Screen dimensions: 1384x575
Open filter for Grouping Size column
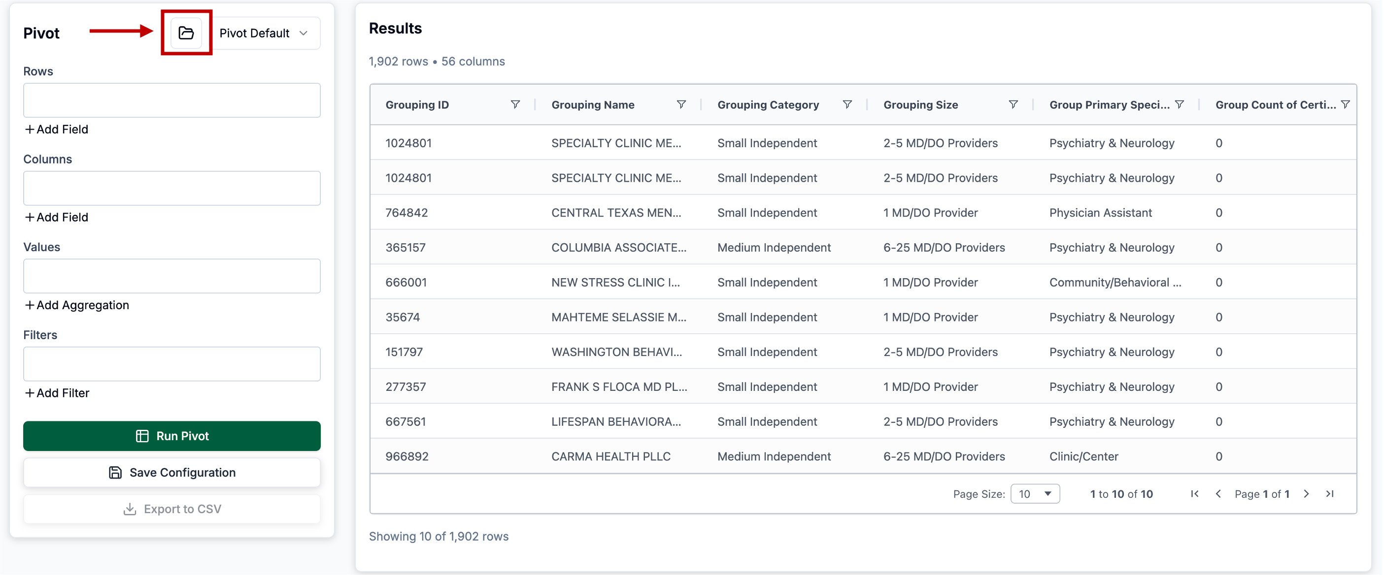pos(1013,104)
